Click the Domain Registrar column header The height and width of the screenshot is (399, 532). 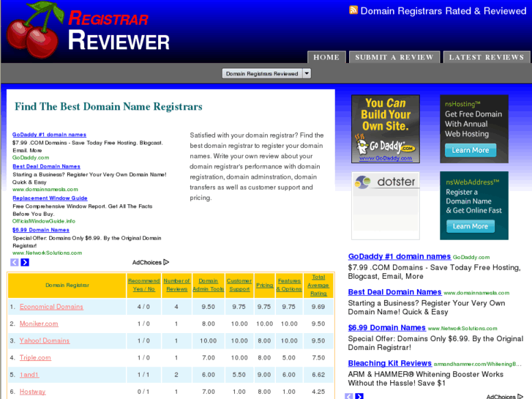point(67,286)
